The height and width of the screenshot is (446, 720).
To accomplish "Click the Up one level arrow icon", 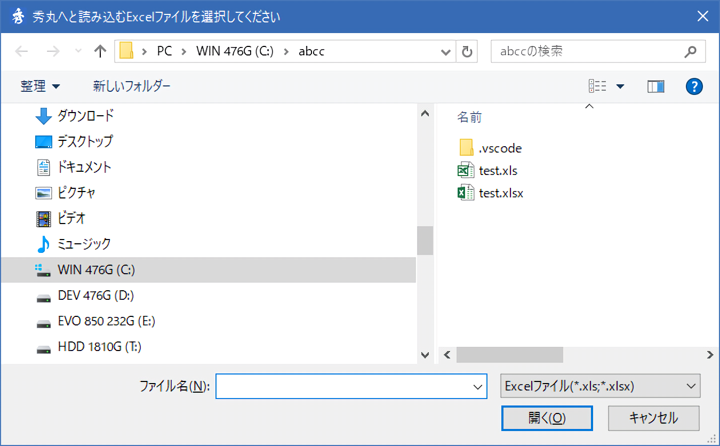I will 100,51.
